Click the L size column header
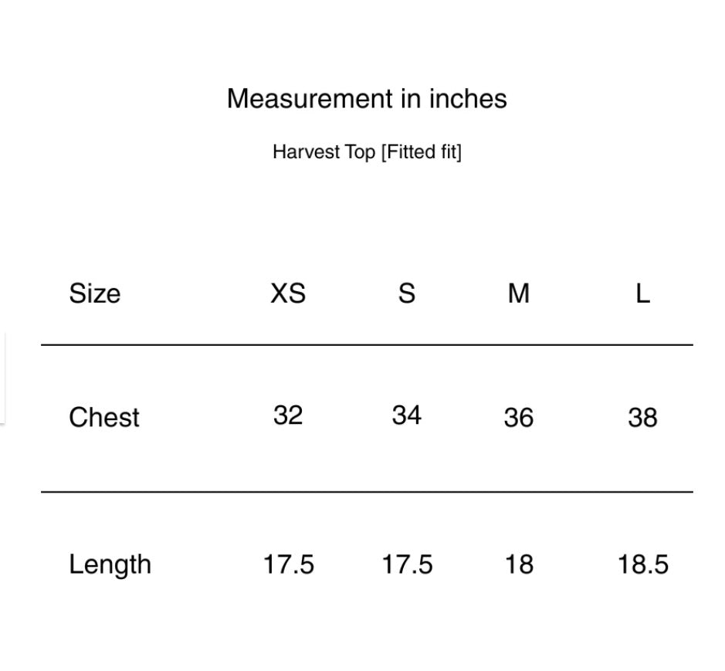The image size is (725, 671). [642, 293]
